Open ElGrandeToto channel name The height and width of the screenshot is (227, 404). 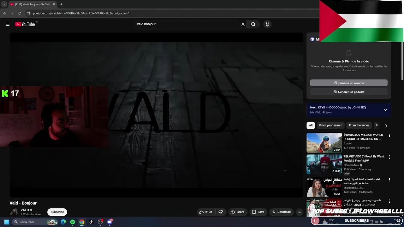(351, 165)
